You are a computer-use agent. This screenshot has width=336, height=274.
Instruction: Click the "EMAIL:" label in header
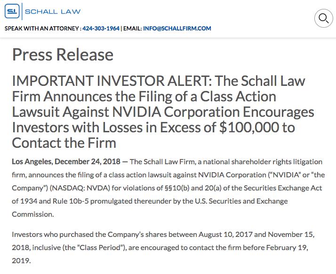click(x=133, y=28)
